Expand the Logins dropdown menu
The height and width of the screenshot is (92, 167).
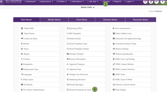click(129, 1)
